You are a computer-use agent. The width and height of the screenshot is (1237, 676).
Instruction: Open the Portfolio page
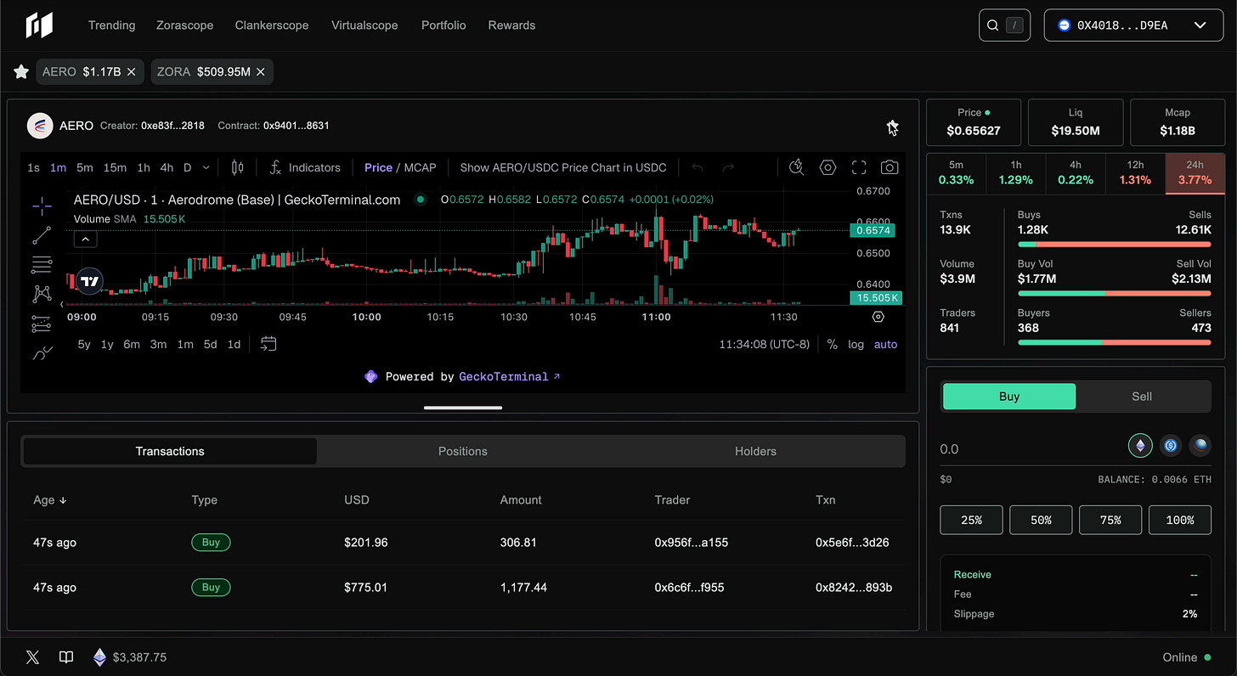(x=443, y=25)
